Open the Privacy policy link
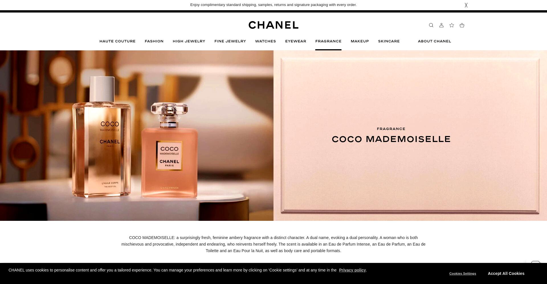 [x=352, y=270]
